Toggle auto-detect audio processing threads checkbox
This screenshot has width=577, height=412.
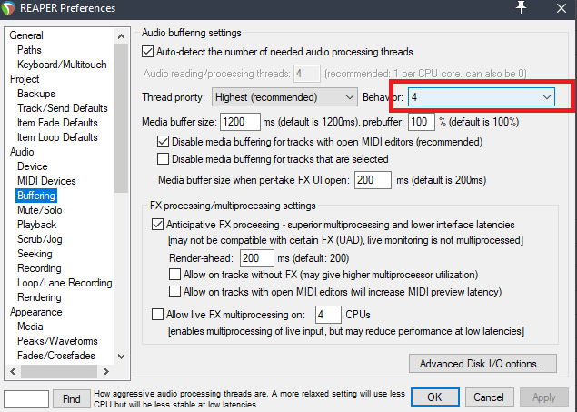tap(147, 52)
